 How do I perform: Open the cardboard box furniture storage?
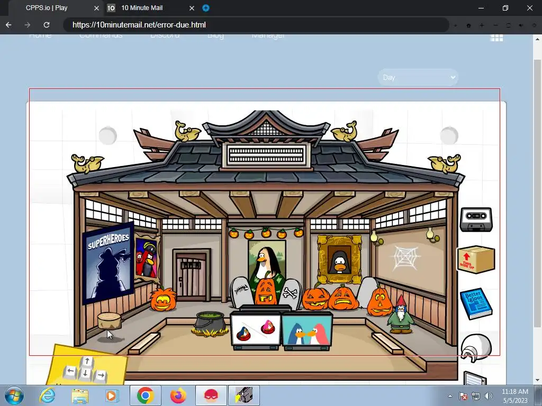476,259
